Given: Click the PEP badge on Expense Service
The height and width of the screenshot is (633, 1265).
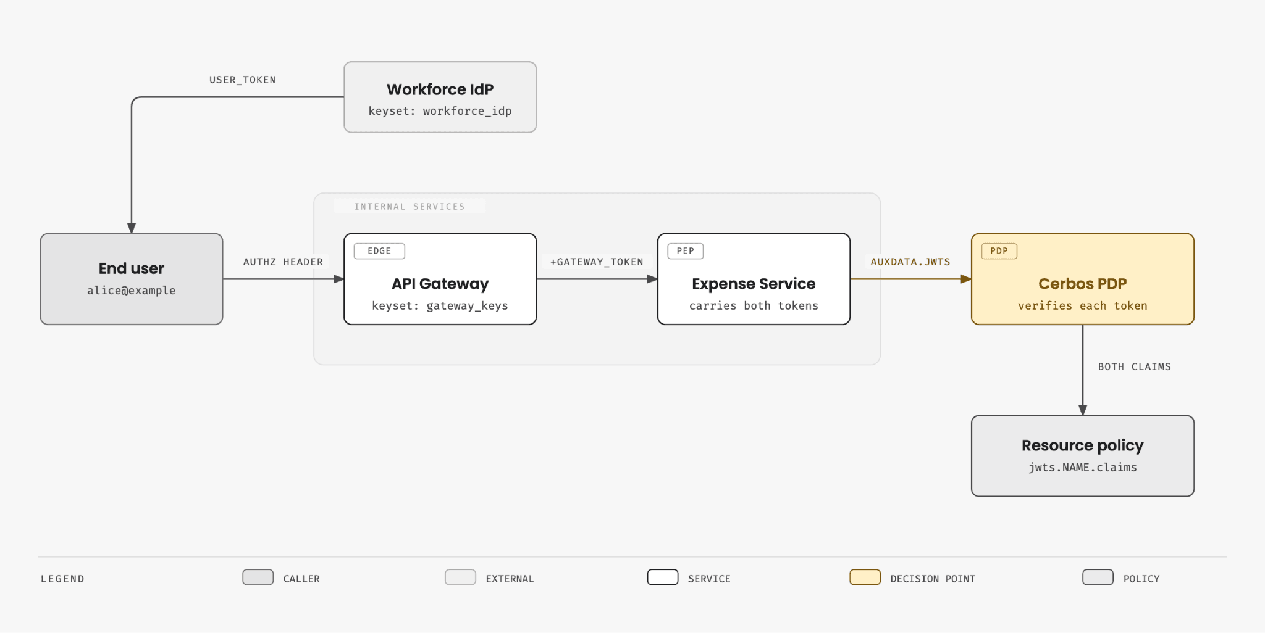Looking at the screenshot, I should click(x=686, y=251).
